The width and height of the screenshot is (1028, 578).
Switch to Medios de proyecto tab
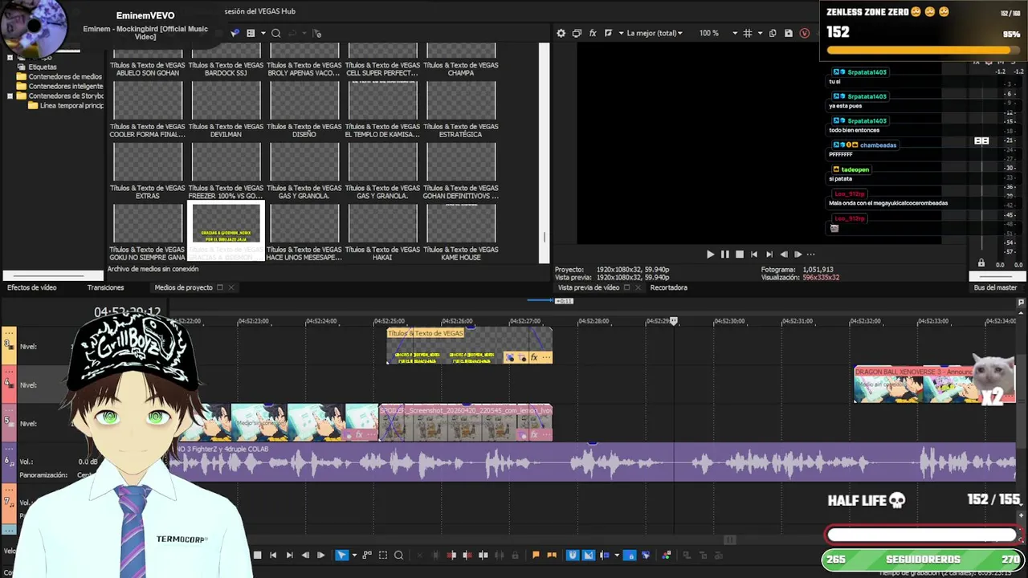tap(183, 287)
